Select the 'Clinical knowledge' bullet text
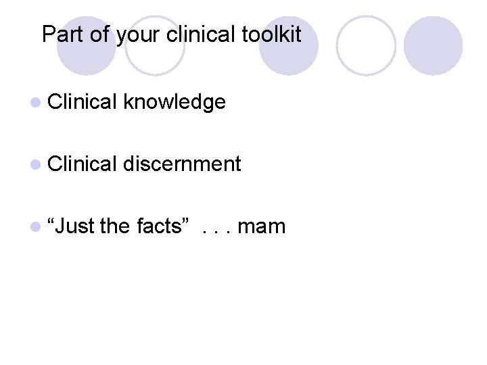 tap(137, 102)
